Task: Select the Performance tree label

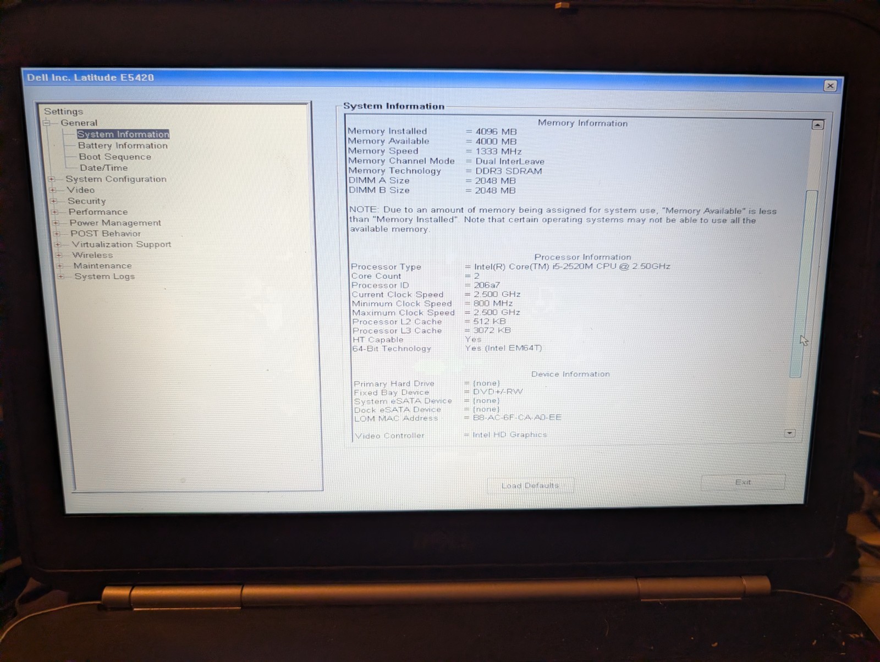Action: [x=98, y=212]
